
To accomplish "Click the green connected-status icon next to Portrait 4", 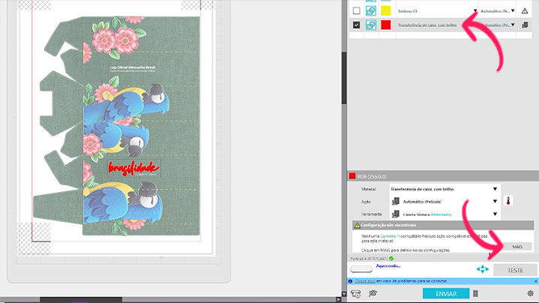I will pyautogui.click(x=391, y=258).
